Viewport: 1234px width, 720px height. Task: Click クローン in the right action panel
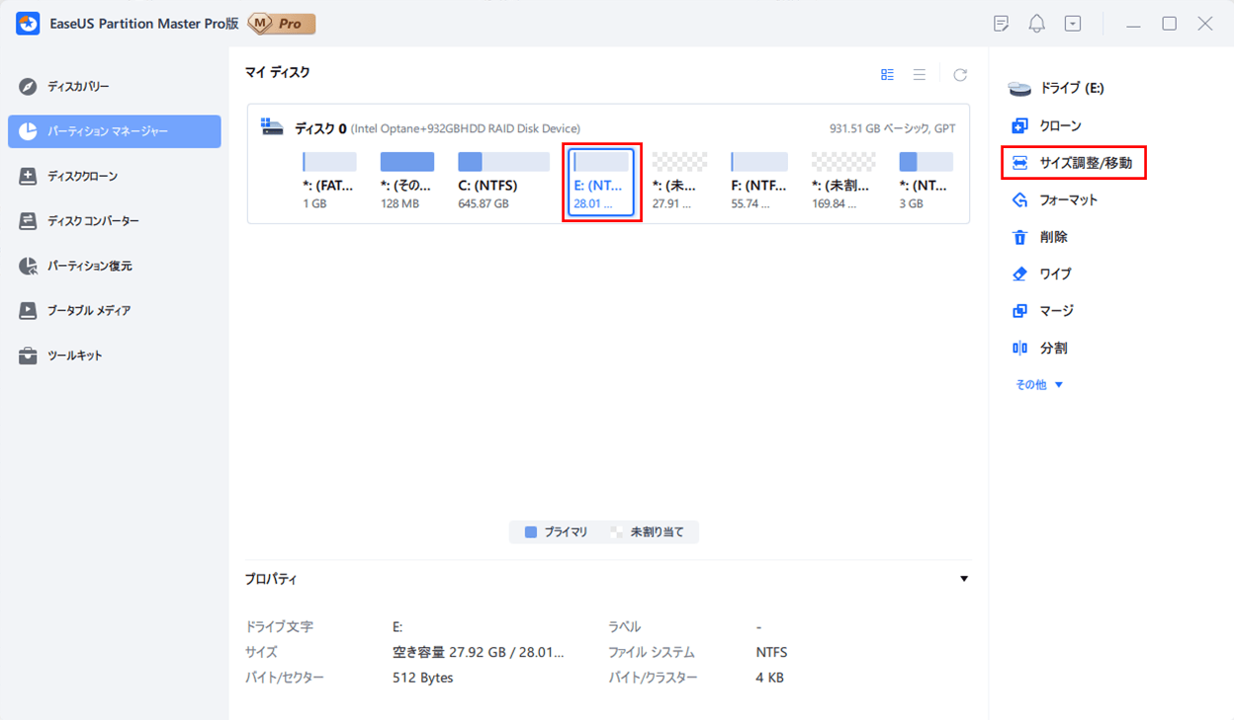point(1060,126)
